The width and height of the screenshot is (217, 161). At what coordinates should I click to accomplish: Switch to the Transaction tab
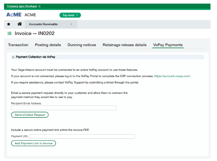coord(18,45)
